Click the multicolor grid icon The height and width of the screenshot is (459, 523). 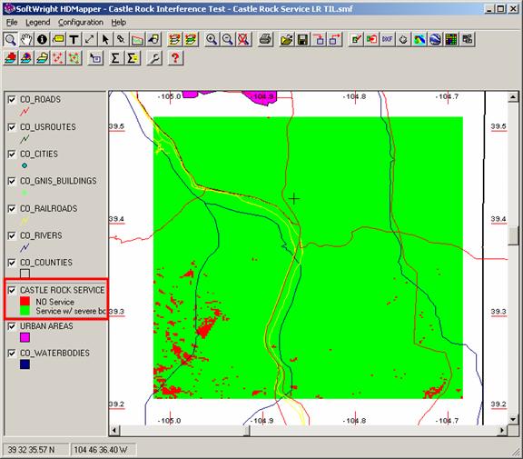pos(451,39)
